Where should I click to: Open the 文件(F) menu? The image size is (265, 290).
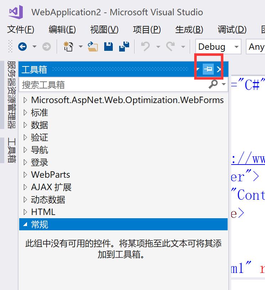21,29
